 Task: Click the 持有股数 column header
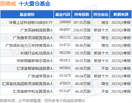click(82, 15)
